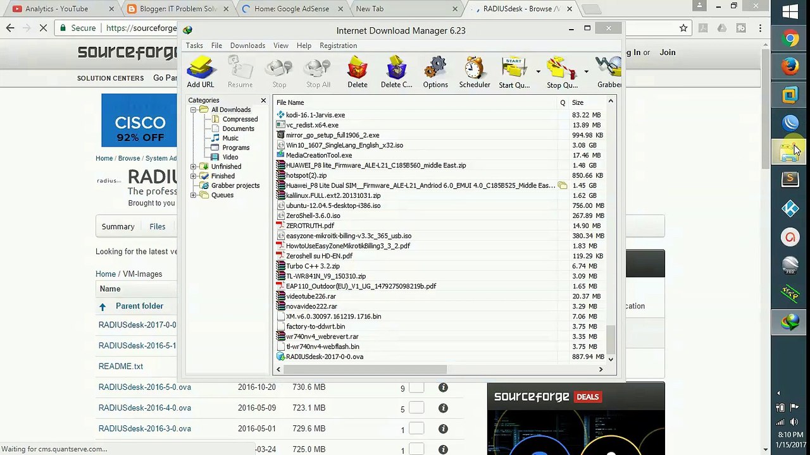Open the Registration menu in IDM
810x455 pixels.
tap(339, 45)
